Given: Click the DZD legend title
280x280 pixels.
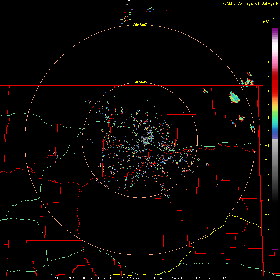Looking at the screenshot, I should tap(273, 19).
